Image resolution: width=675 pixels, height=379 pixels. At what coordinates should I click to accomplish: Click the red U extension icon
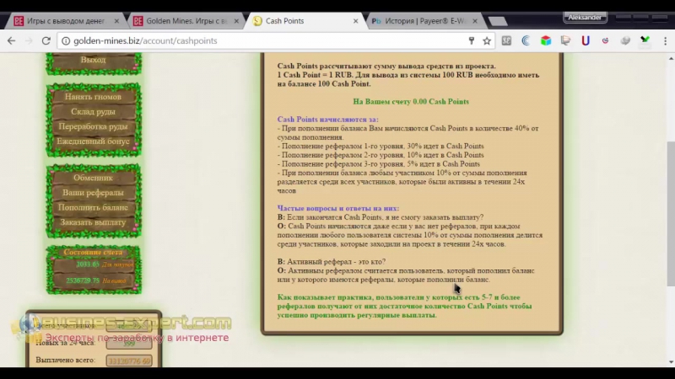click(586, 40)
